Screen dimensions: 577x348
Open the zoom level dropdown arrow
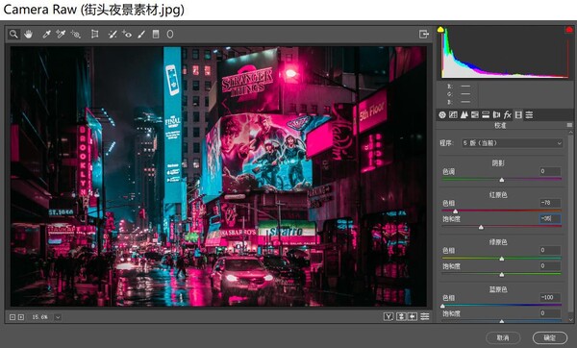(x=58, y=317)
